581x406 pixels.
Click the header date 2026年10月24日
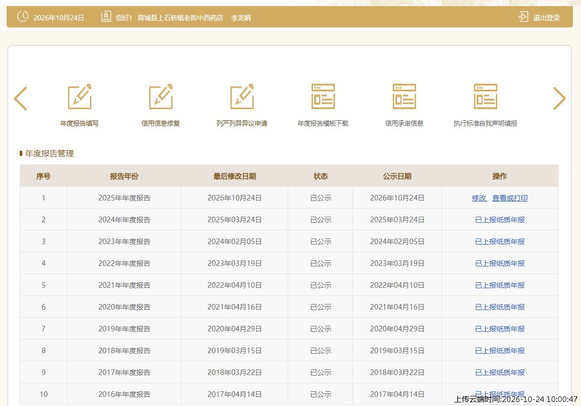tap(58, 18)
